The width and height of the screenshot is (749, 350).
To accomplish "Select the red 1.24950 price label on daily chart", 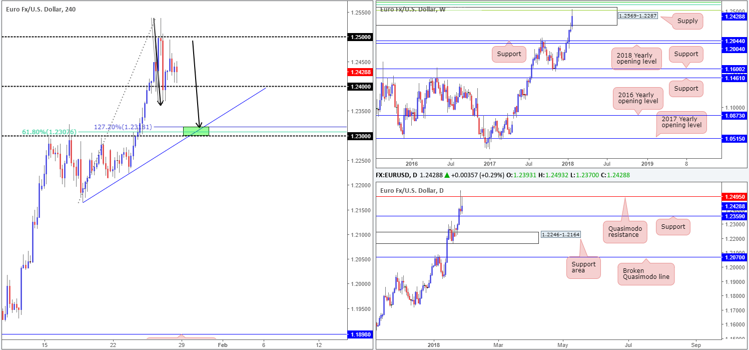I will (733, 197).
